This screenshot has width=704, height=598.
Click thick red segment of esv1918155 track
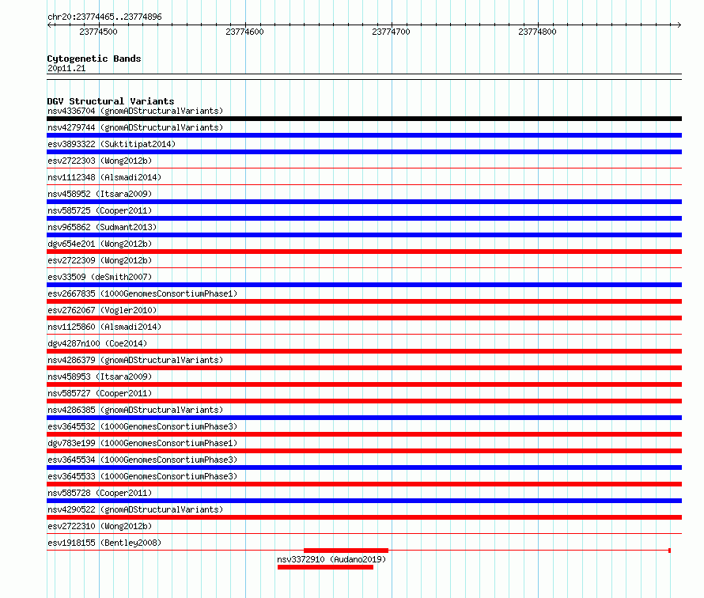[346, 551]
